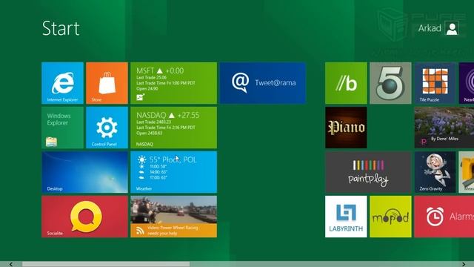Open the mopod app tile
Image resolution: width=474 pixels, height=267 pixels.
click(x=390, y=217)
